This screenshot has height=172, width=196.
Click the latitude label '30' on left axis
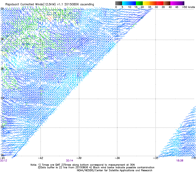point(2,9)
